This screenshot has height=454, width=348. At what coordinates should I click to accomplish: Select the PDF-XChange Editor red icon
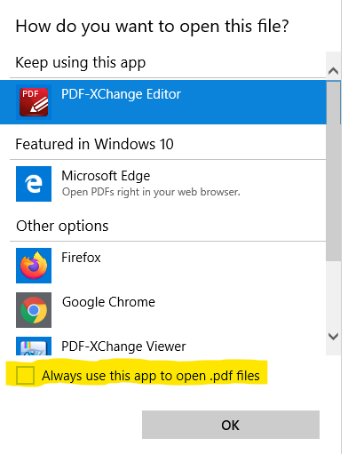click(34, 102)
